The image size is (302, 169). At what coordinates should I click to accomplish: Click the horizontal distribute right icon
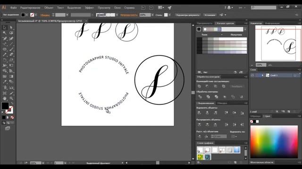pyautogui.click(x=242, y=125)
